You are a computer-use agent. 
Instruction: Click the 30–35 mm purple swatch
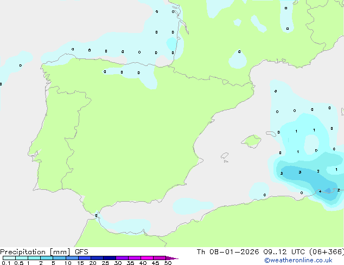point(122,258)
